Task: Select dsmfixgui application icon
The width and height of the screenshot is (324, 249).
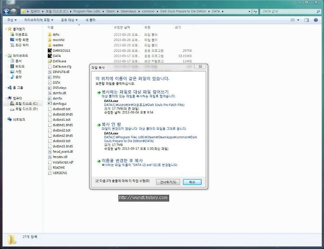Action: [x=49, y=104]
